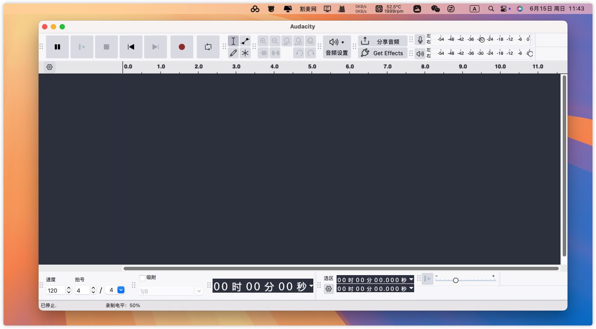This screenshot has height=329, width=596.
Task: Open selection start time format dropdown
Action: 411,279
